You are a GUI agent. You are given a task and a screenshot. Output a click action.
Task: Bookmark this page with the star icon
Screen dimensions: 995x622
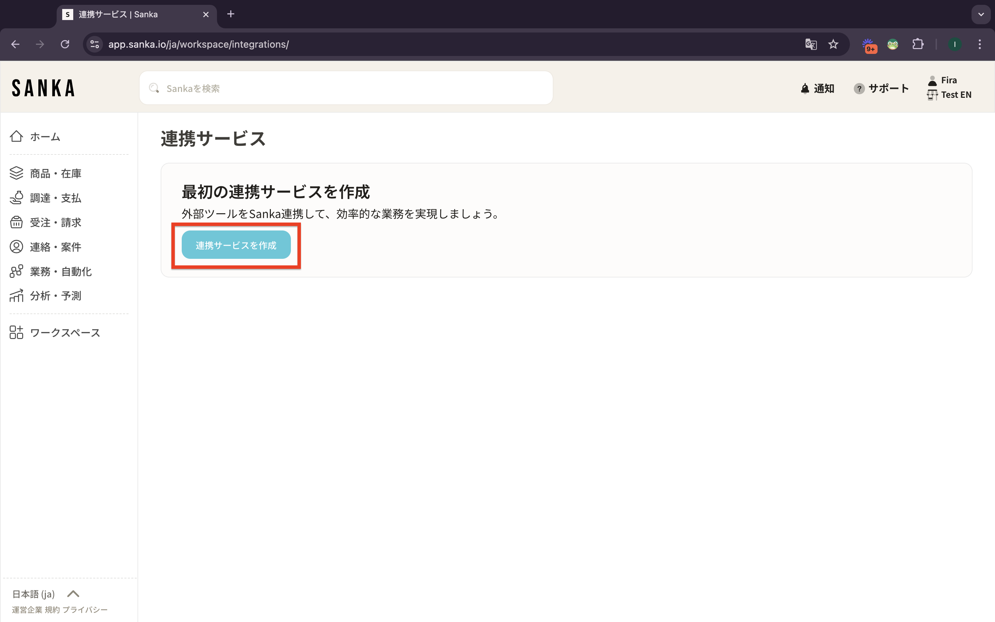click(833, 45)
